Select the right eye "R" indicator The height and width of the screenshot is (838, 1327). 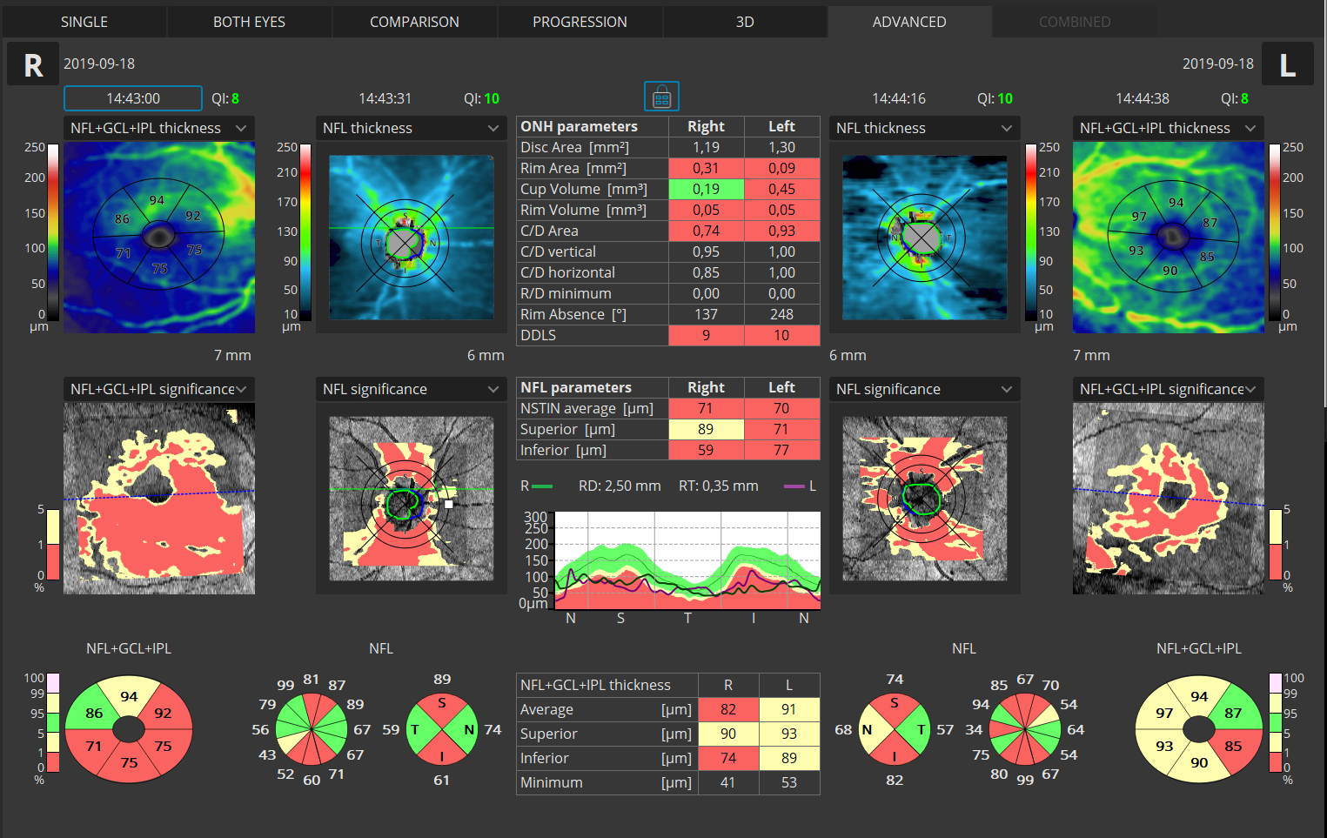tap(32, 63)
